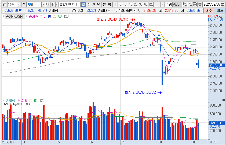Click the 종합(KOSPI) chart legend label
The height and width of the screenshot is (145, 226).
click(15, 16)
